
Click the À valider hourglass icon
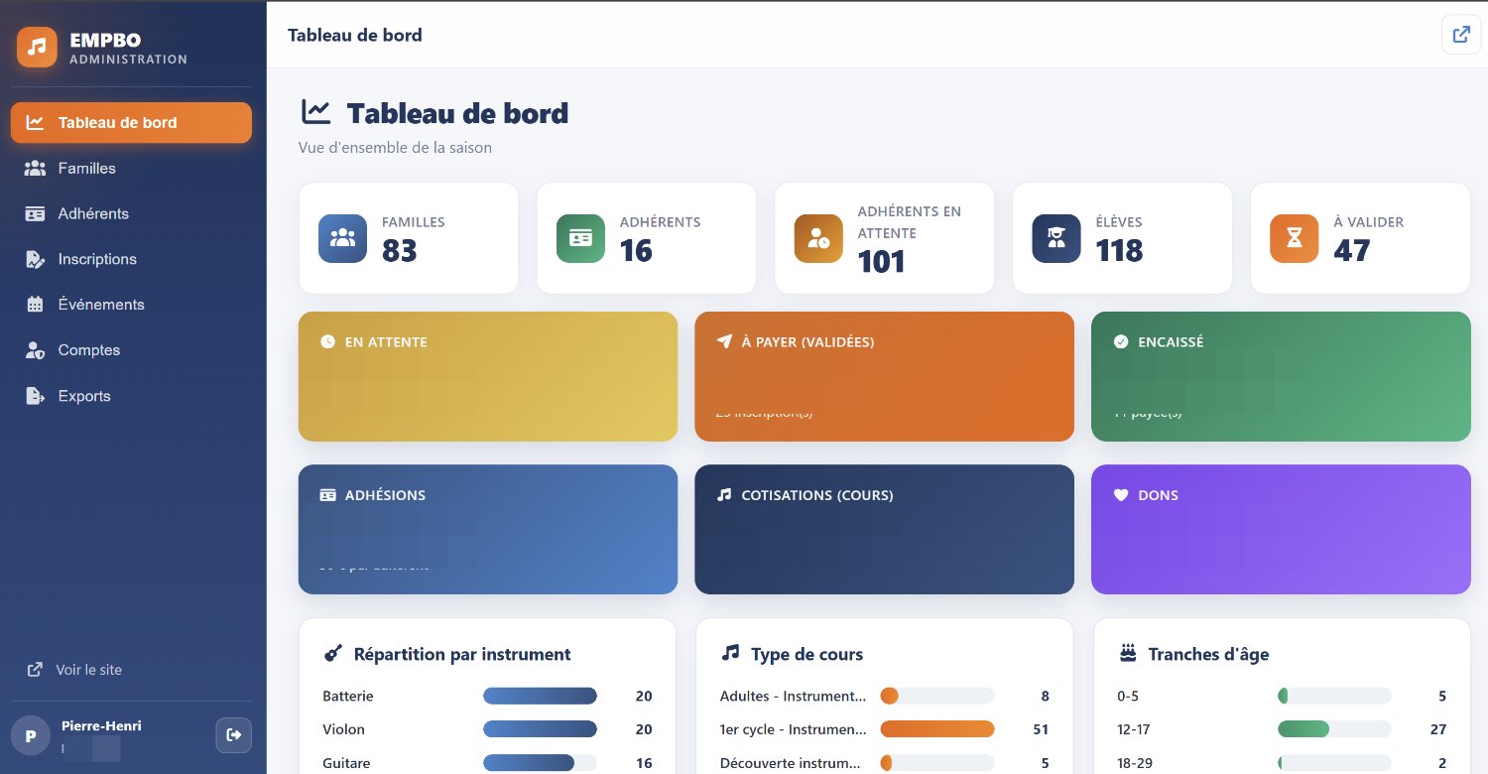point(1295,238)
